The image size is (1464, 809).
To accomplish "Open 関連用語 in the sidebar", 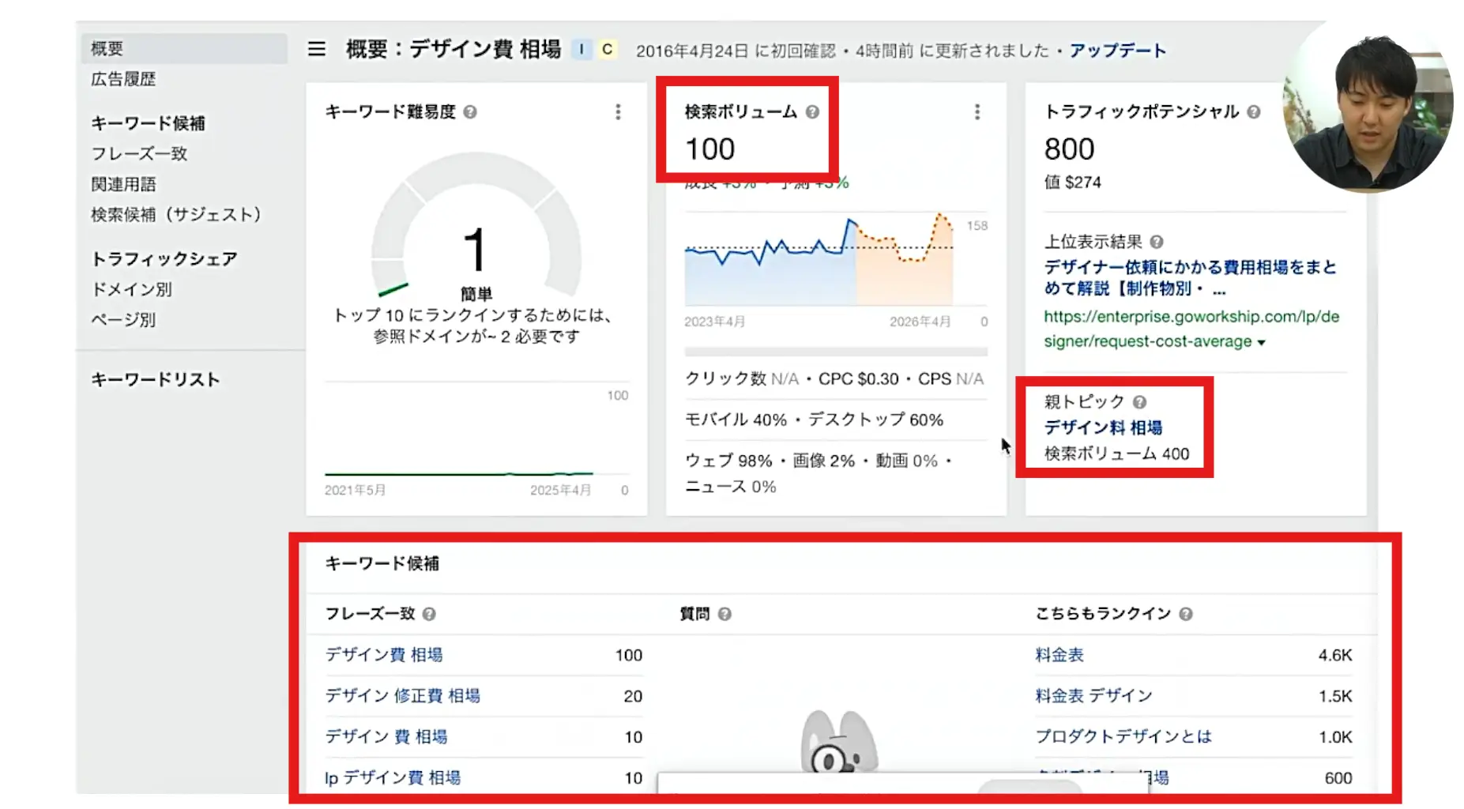I will (x=123, y=184).
